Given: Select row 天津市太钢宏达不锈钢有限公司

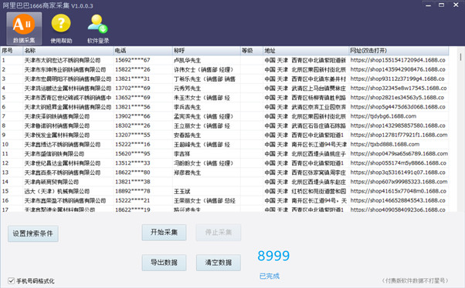Looking at the screenshot, I should click(x=225, y=60).
